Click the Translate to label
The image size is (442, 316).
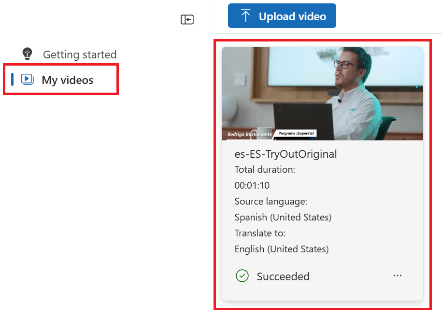click(x=260, y=233)
